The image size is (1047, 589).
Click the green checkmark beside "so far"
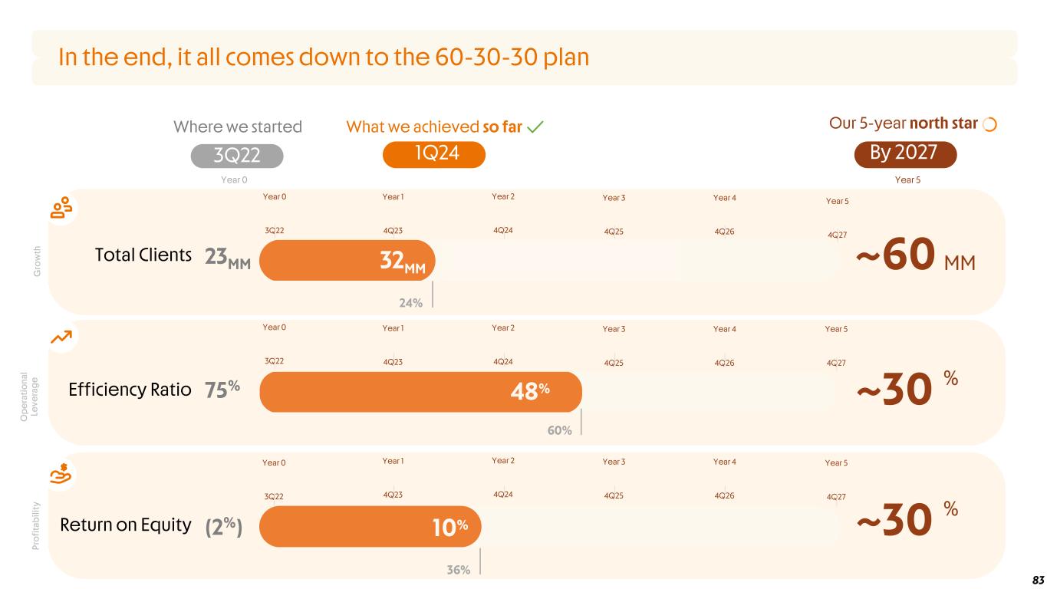[x=535, y=127]
